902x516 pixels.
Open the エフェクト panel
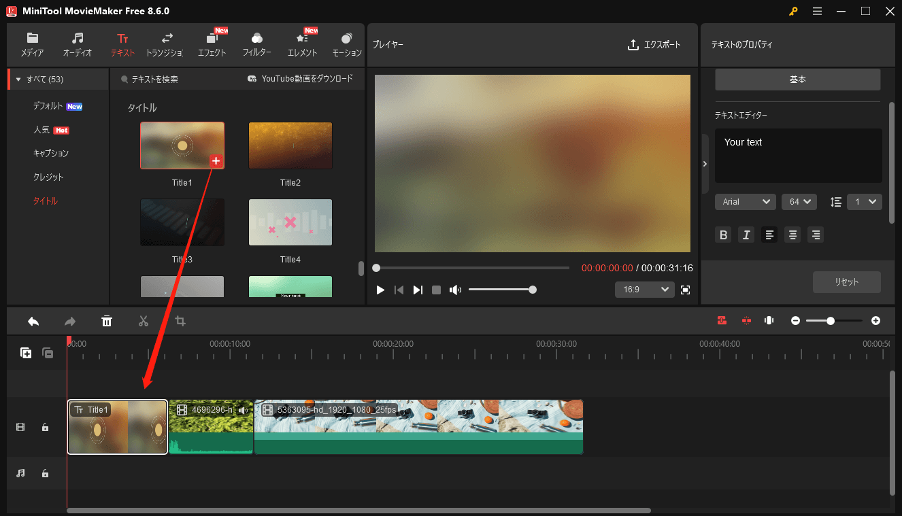[212, 43]
